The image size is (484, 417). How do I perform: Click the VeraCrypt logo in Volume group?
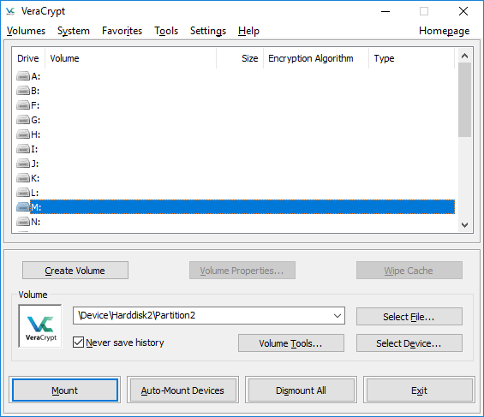[x=40, y=326]
